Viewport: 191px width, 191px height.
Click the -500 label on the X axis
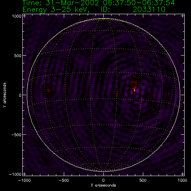click(x=64, y=180)
